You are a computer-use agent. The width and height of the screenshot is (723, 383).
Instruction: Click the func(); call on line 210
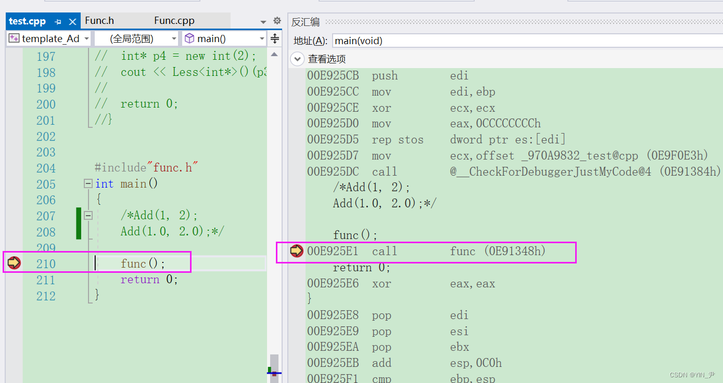tap(143, 263)
